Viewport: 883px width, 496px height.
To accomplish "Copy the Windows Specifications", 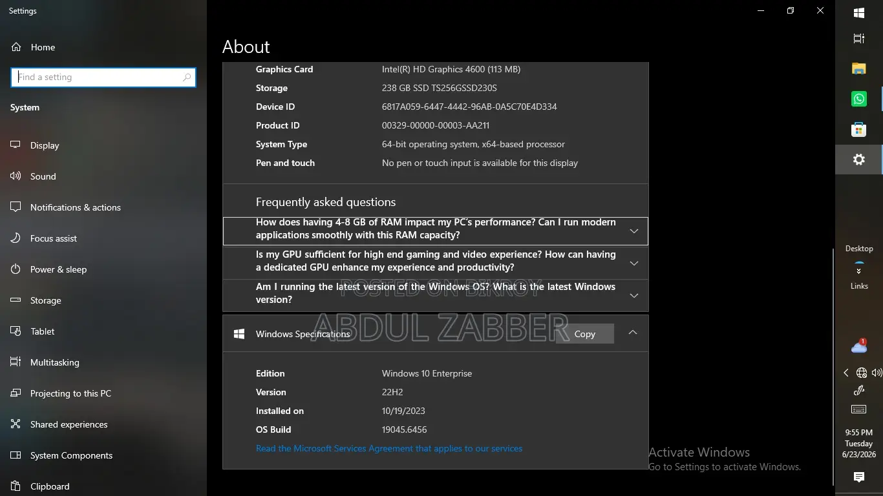I will 584,334.
